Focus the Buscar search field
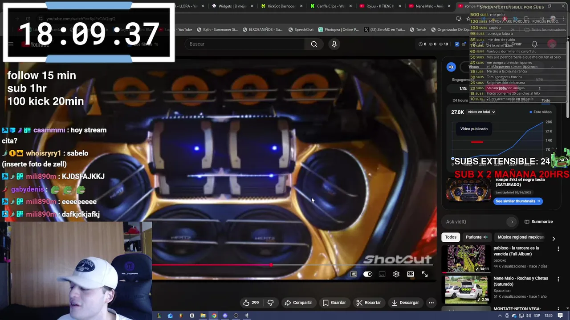This screenshot has width=570, height=320. click(x=245, y=44)
